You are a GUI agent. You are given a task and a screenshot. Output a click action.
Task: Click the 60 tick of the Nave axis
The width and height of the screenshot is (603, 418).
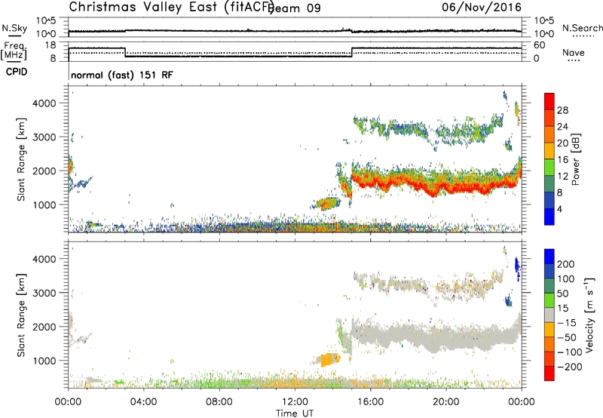[x=539, y=45]
